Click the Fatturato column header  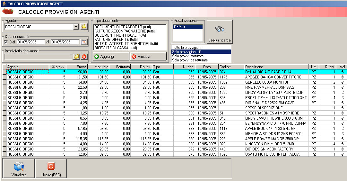point(120,67)
